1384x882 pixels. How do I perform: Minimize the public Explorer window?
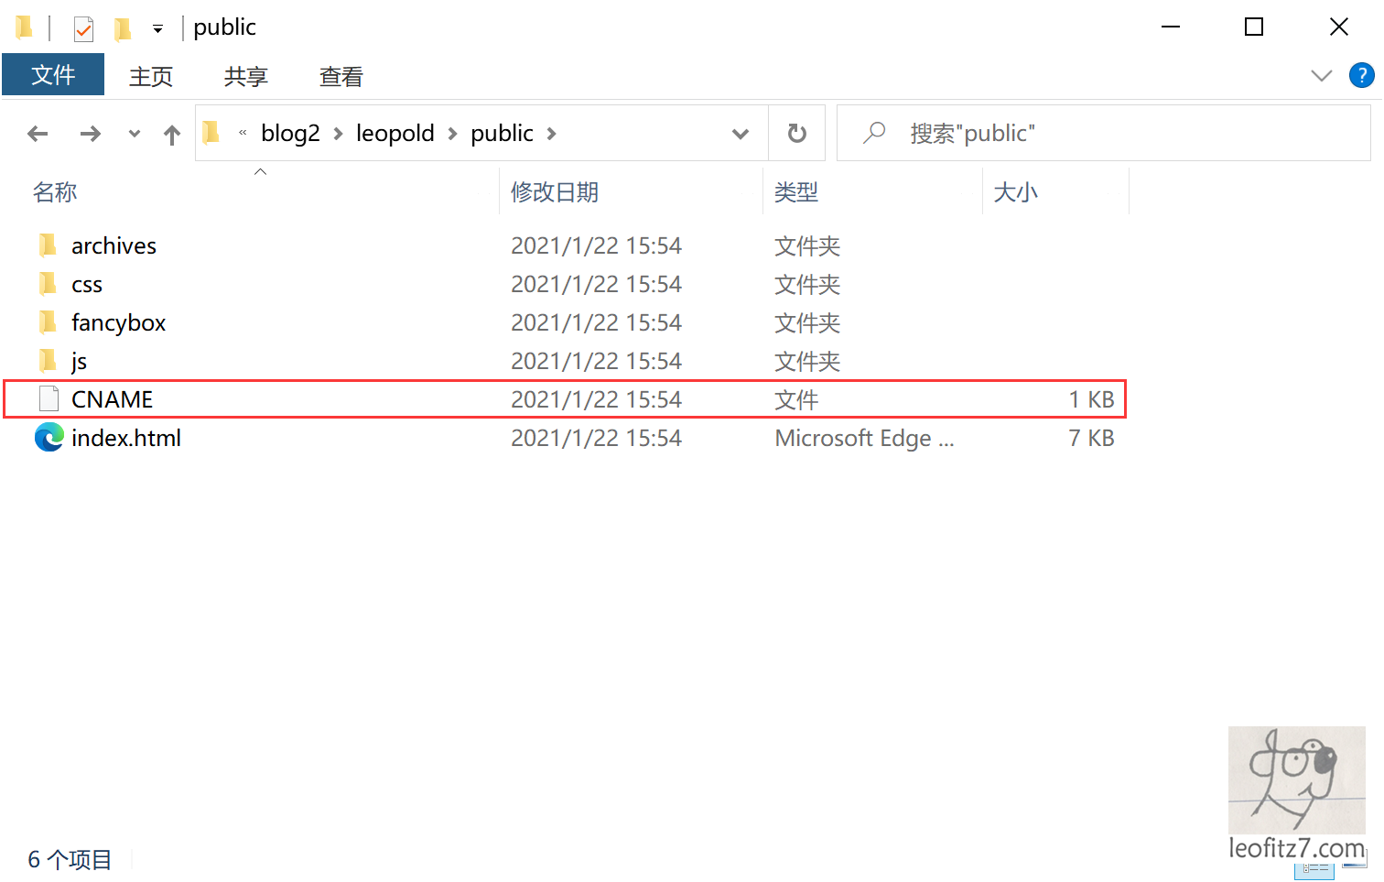pyautogui.click(x=1170, y=27)
